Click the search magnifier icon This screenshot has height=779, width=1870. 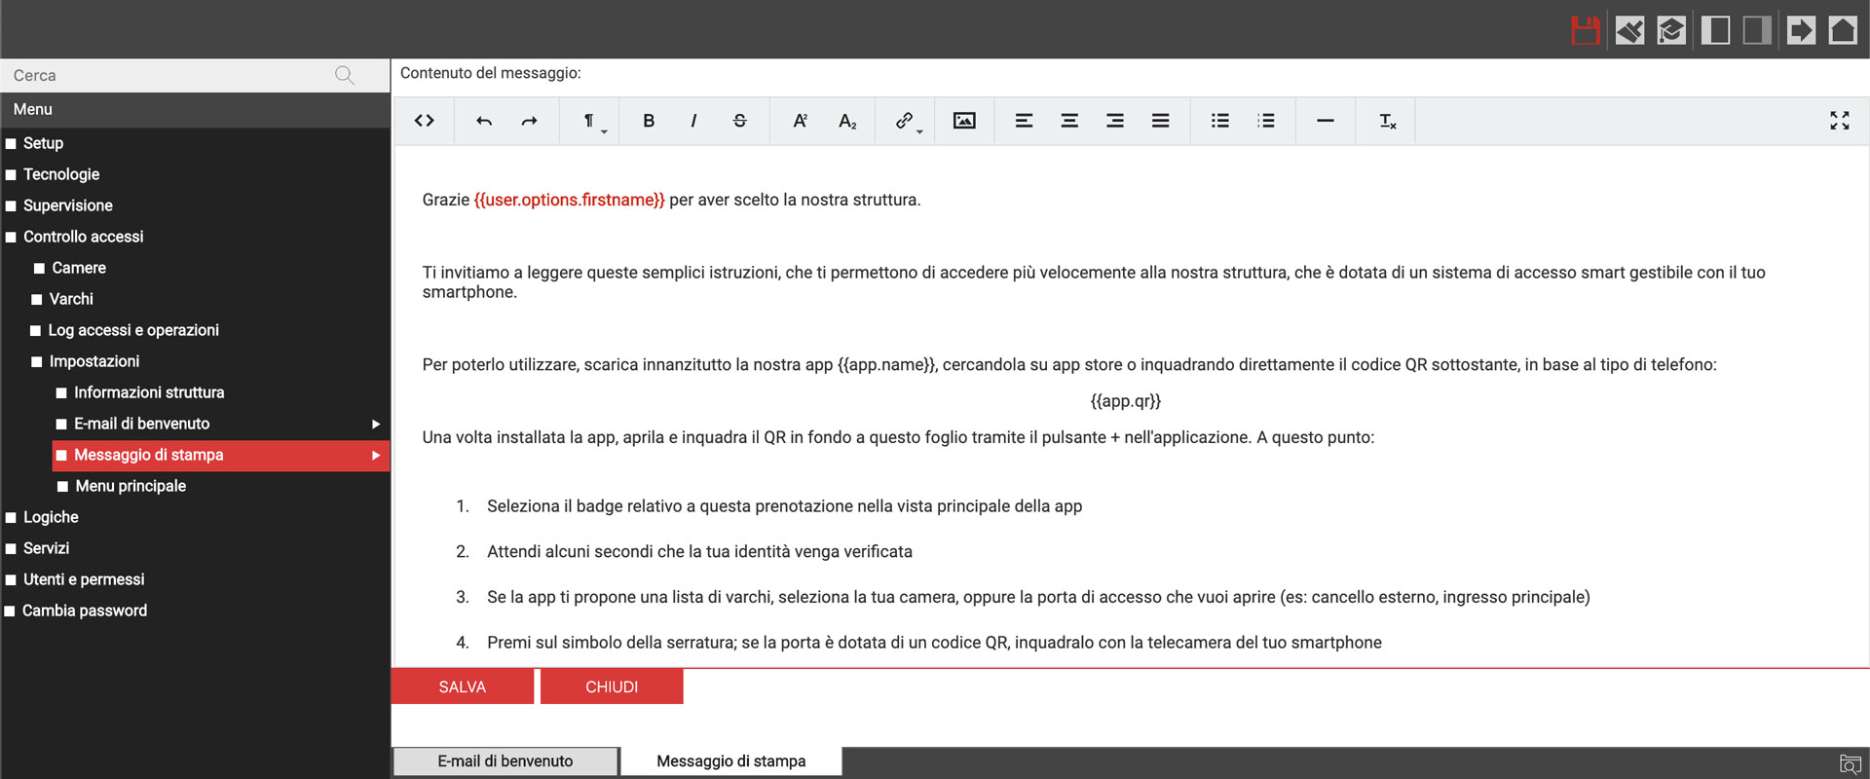pyautogui.click(x=344, y=75)
